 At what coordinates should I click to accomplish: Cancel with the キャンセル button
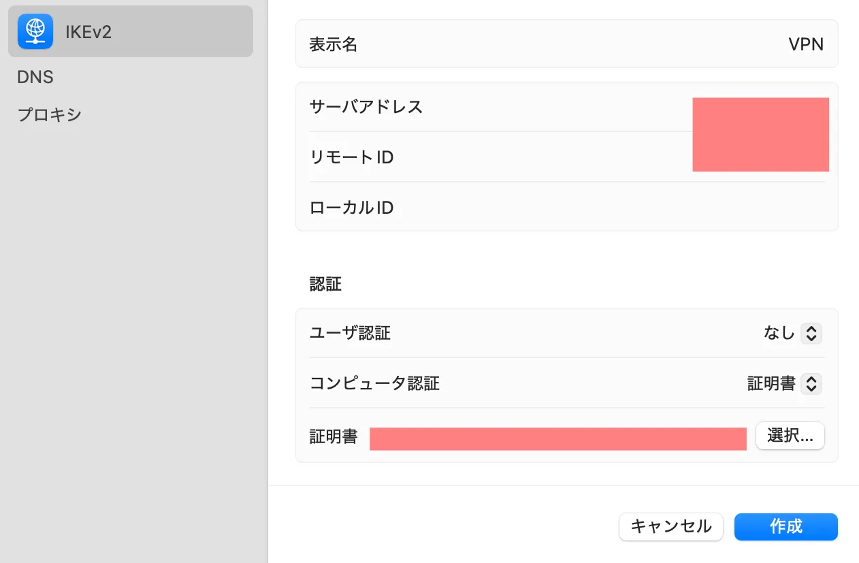tap(670, 526)
